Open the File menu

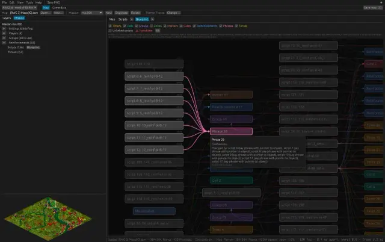click(4, 2)
